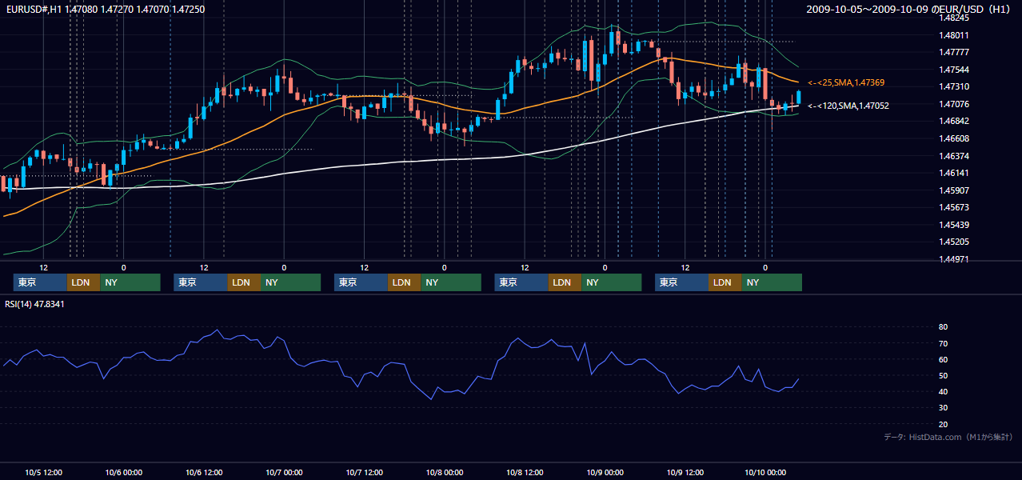The height and width of the screenshot is (480, 1022).
Task: Click the 10/10 00:00 time axis label
Action: coord(765,472)
